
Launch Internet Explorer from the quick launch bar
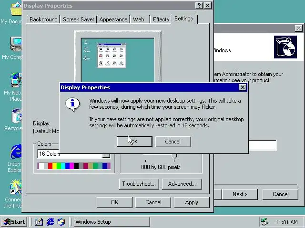pos(51,222)
